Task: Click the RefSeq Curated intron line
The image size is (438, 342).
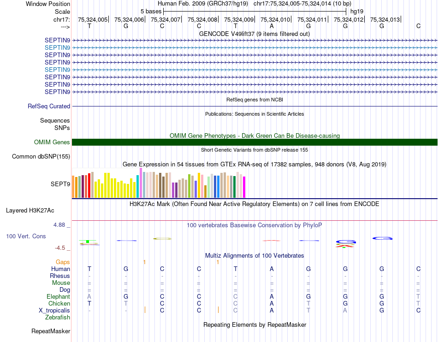Action: click(255, 106)
